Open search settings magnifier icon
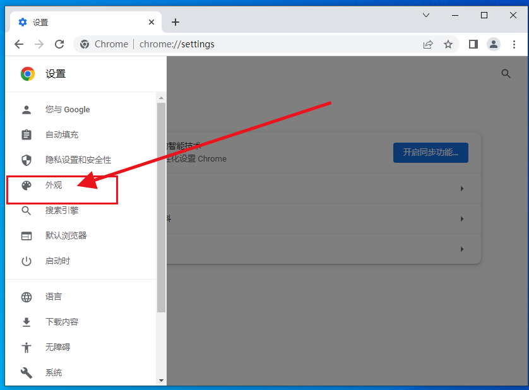The width and height of the screenshot is (529, 390). [506, 74]
